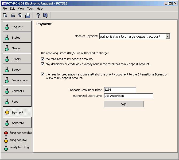This screenshot has width=179, height=160.
Task: Click 'filing possible' legend text
Action: tap(18, 140)
